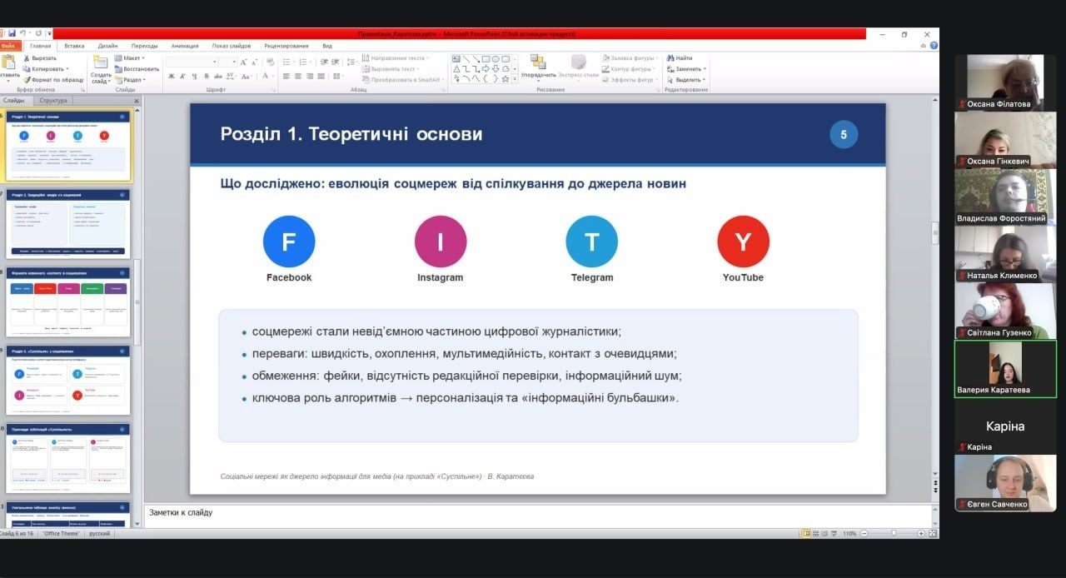Viewport: 1066px width, 578px height.
Task: Select triangle shape in shapes gallery
Action: (456, 69)
